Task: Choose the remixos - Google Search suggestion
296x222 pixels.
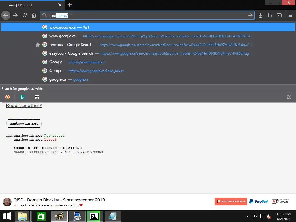Action: click(148, 45)
